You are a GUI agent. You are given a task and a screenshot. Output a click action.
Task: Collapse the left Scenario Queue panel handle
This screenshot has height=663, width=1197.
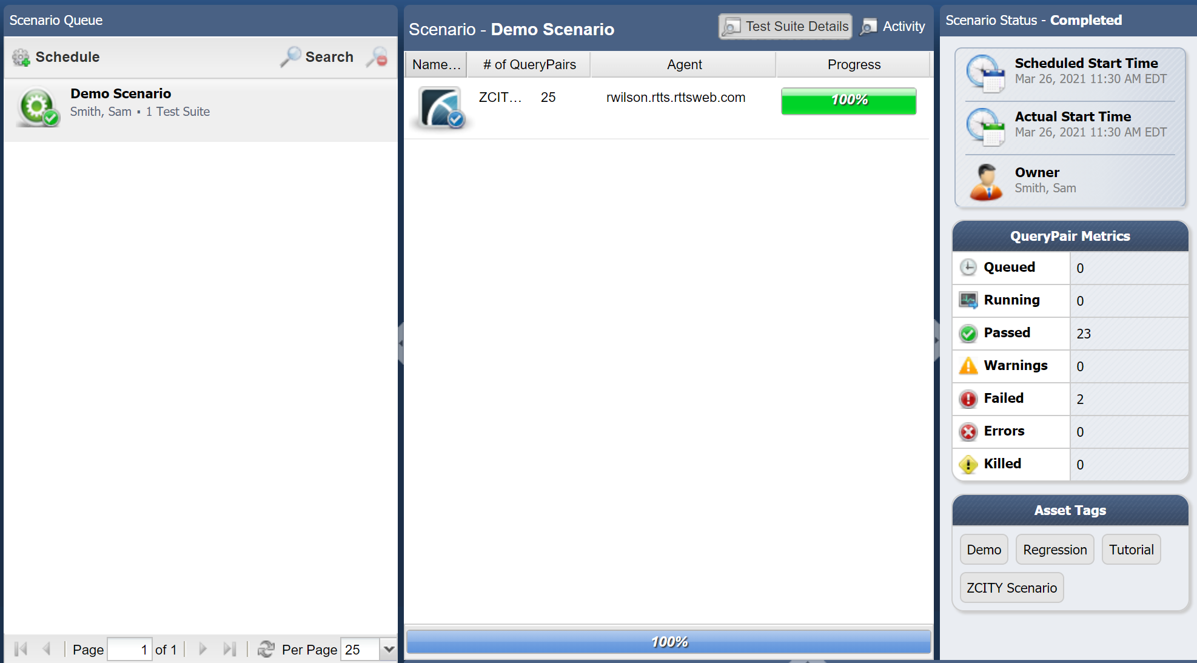click(401, 343)
